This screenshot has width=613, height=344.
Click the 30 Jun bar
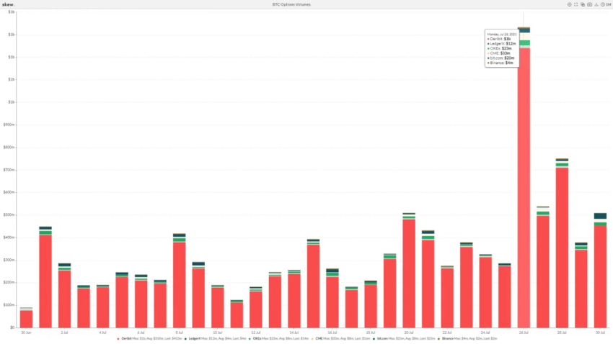tap(26, 318)
